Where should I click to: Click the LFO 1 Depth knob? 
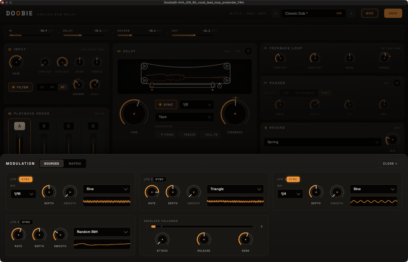coord(49,192)
